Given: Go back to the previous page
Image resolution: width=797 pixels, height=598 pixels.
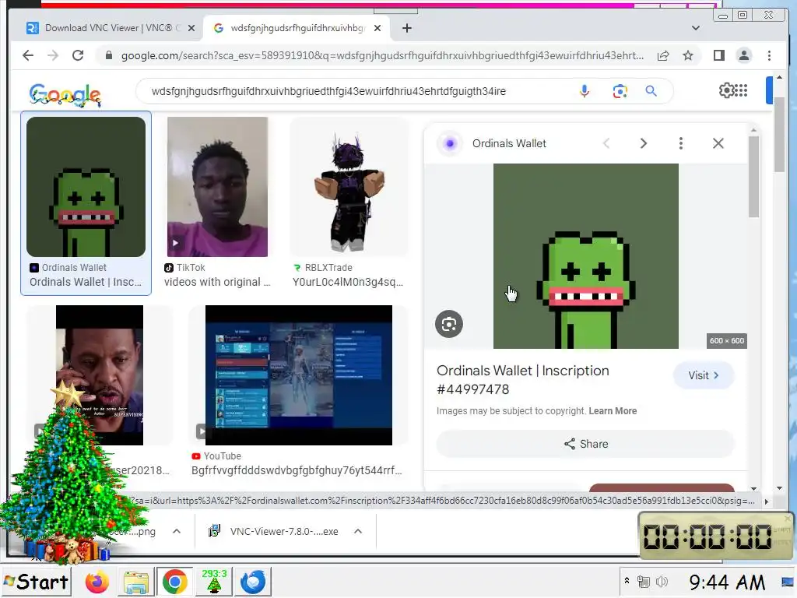Looking at the screenshot, I should click(x=28, y=55).
